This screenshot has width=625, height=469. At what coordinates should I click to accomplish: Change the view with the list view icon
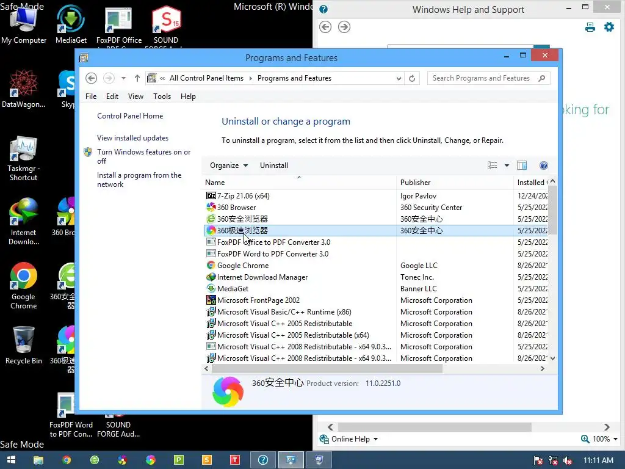click(x=493, y=165)
